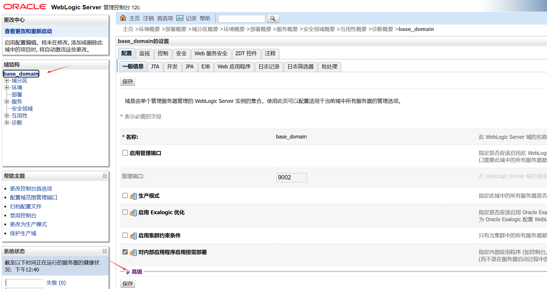
Task: Expand the 域分区 tree node
Action: coord(7,80)
